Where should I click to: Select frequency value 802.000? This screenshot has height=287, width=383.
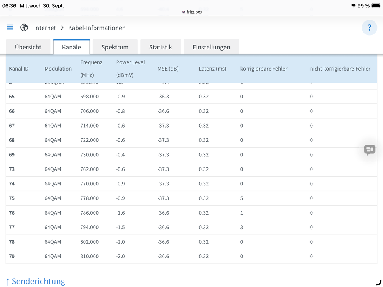(x=89, y=242)
